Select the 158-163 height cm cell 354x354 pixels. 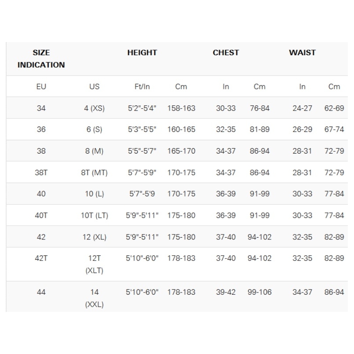pos(181,108)
